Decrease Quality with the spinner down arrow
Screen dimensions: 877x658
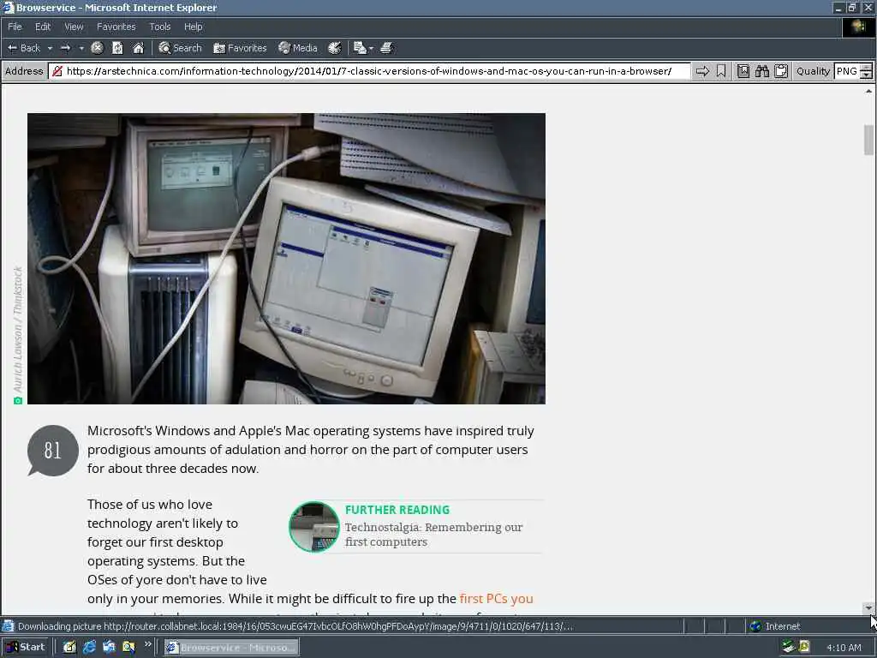click(x=867, y=75)
